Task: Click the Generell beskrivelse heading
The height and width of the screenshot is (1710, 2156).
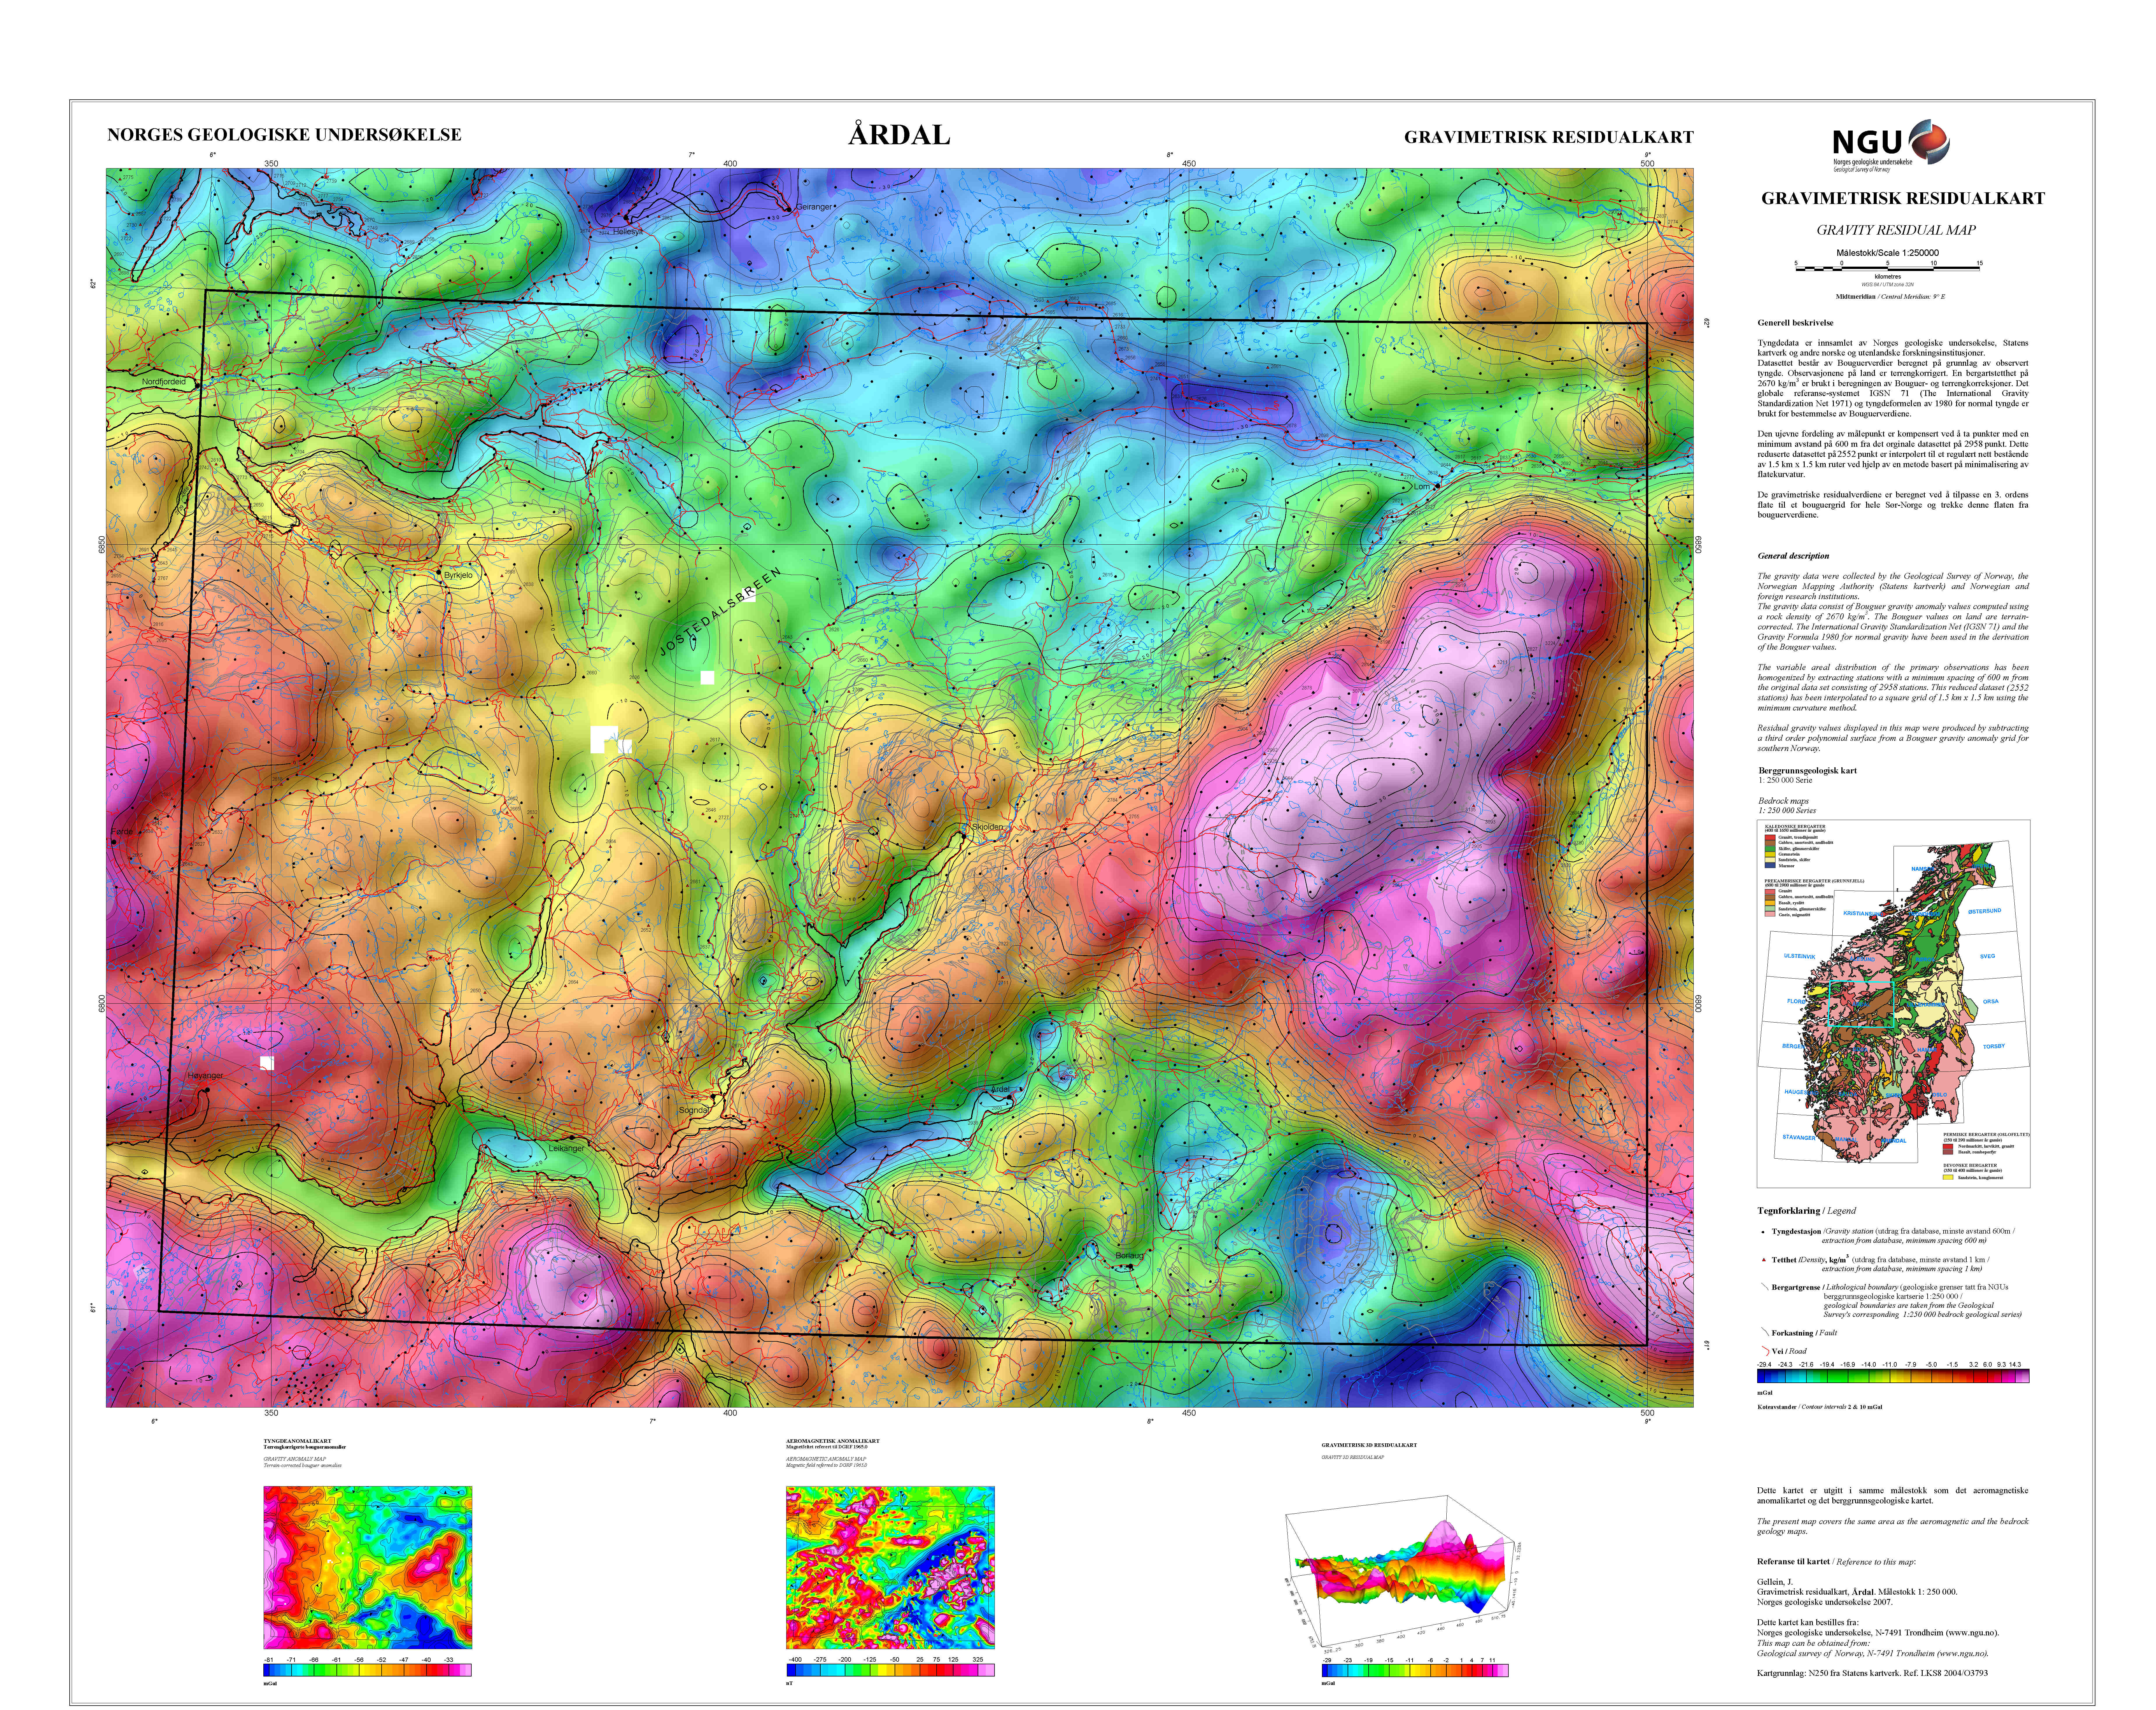Action: [1796, 323]
